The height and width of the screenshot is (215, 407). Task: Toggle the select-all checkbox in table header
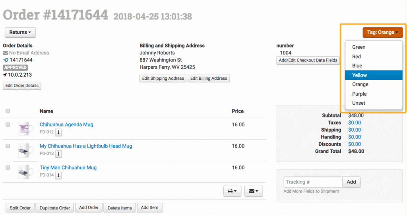8,111
